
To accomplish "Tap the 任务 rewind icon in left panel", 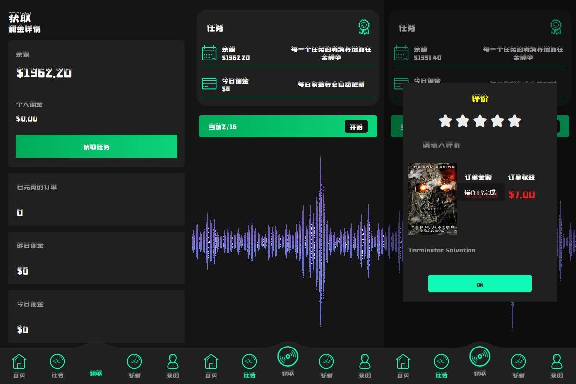I will (x=58, y=361).
